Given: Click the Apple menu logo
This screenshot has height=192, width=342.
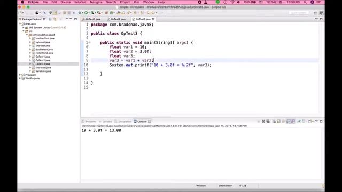Looking at the screenshot, I should pyautogui.click(x=22, y=2).
